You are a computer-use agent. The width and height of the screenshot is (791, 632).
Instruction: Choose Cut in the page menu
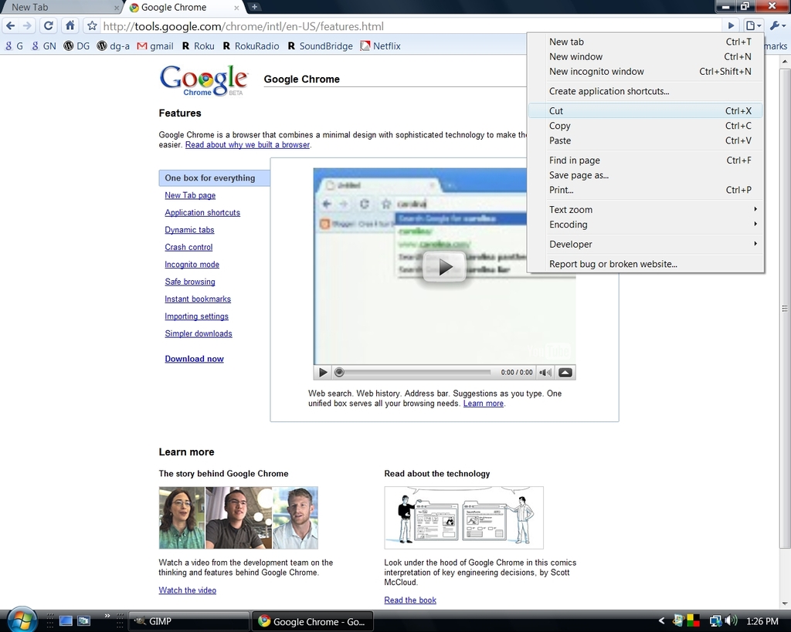tap(646, 111)
